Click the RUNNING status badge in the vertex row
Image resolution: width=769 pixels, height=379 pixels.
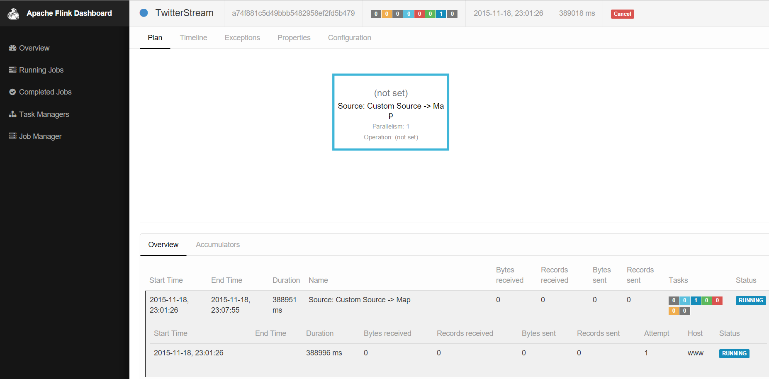tap(751, 301)
